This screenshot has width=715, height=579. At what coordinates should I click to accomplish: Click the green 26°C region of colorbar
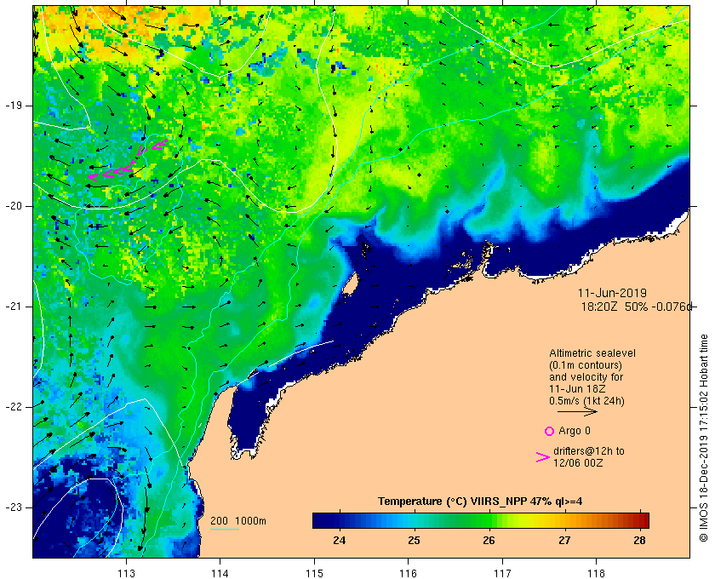(489, 520)
